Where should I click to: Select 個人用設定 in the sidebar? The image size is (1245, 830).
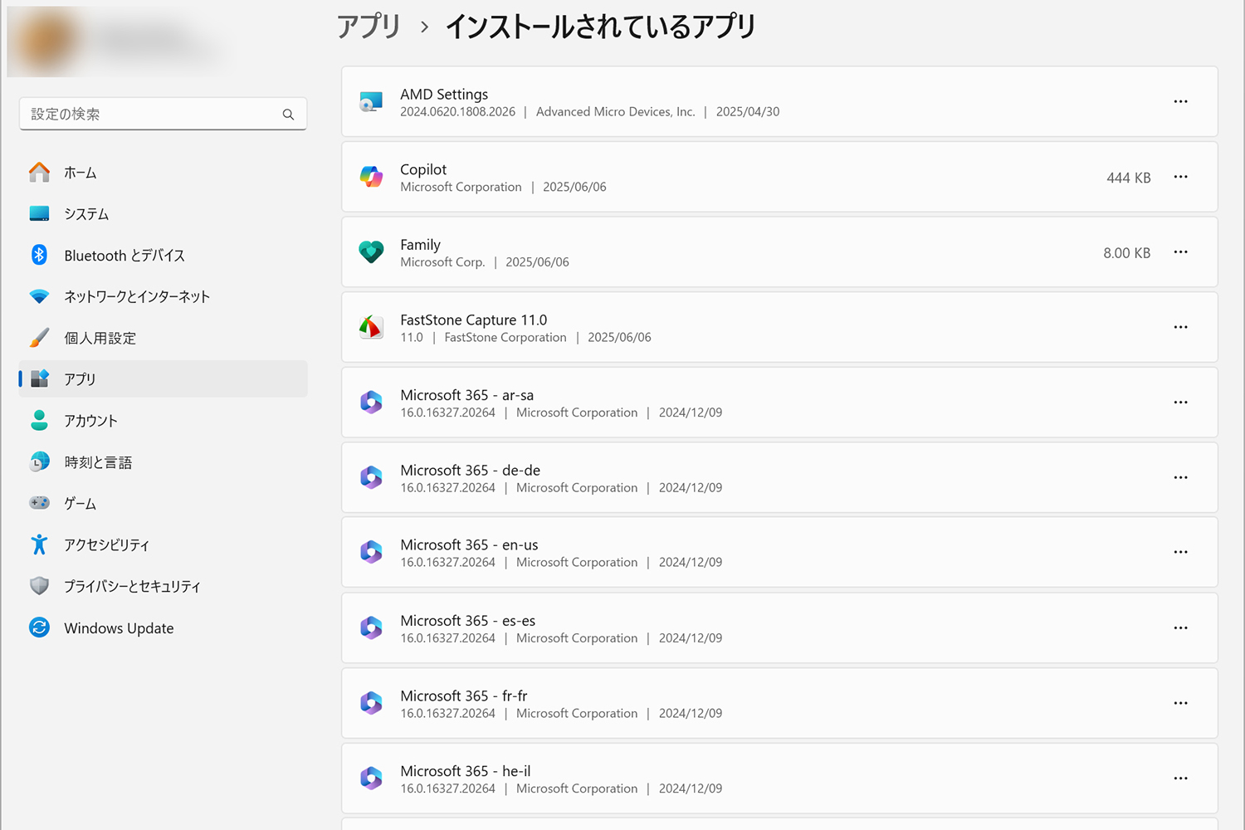click(100, 338)
